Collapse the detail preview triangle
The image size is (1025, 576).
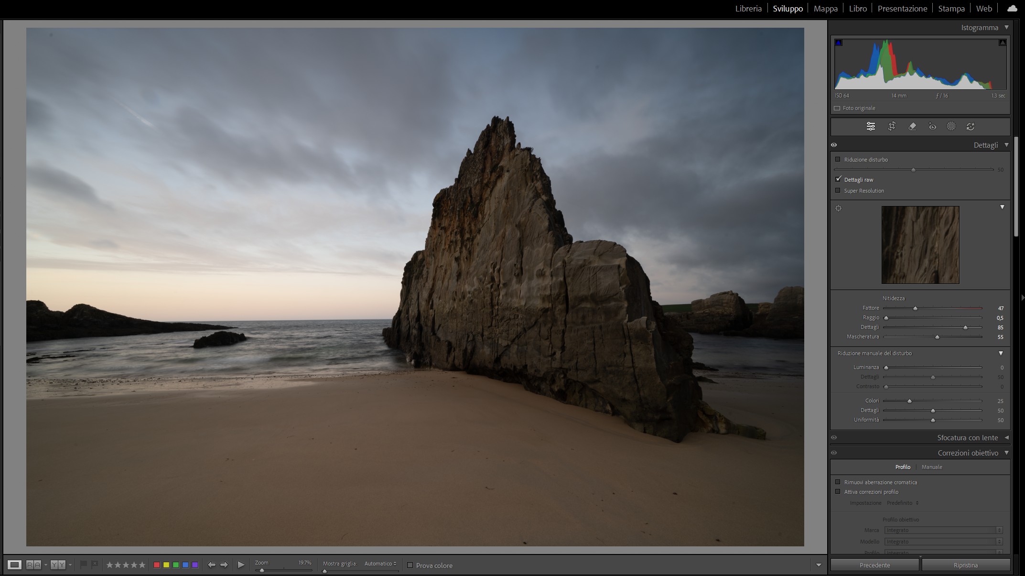tap(1002, 207)
